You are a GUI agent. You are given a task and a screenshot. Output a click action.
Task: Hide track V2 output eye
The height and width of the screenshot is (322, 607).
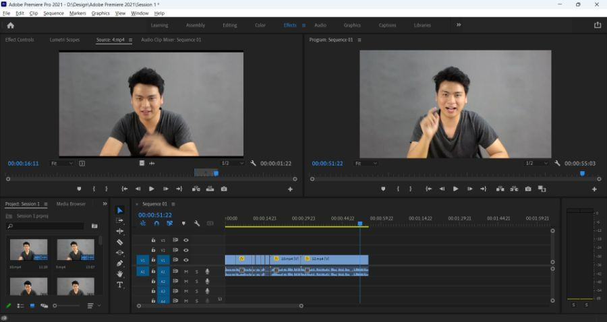click(x=186, y=250)
